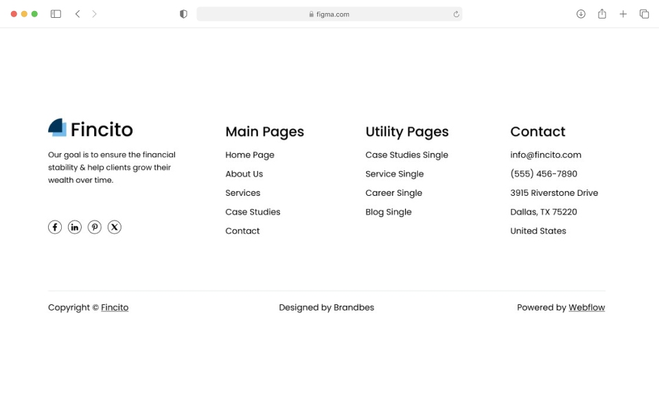The width and height of the screenshot is (659, 404).
Task: Go back using the navigation arrow
Action: tap(78, 13)
